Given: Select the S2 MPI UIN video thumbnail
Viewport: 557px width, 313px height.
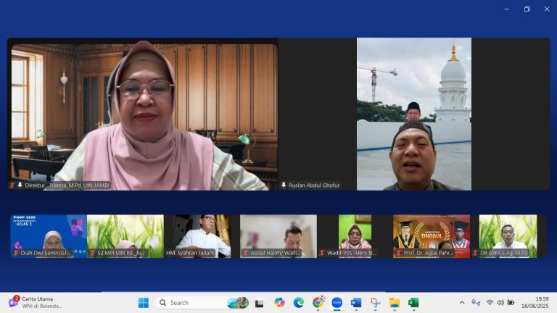Looking at the screenshot, I should pos(125,236).
